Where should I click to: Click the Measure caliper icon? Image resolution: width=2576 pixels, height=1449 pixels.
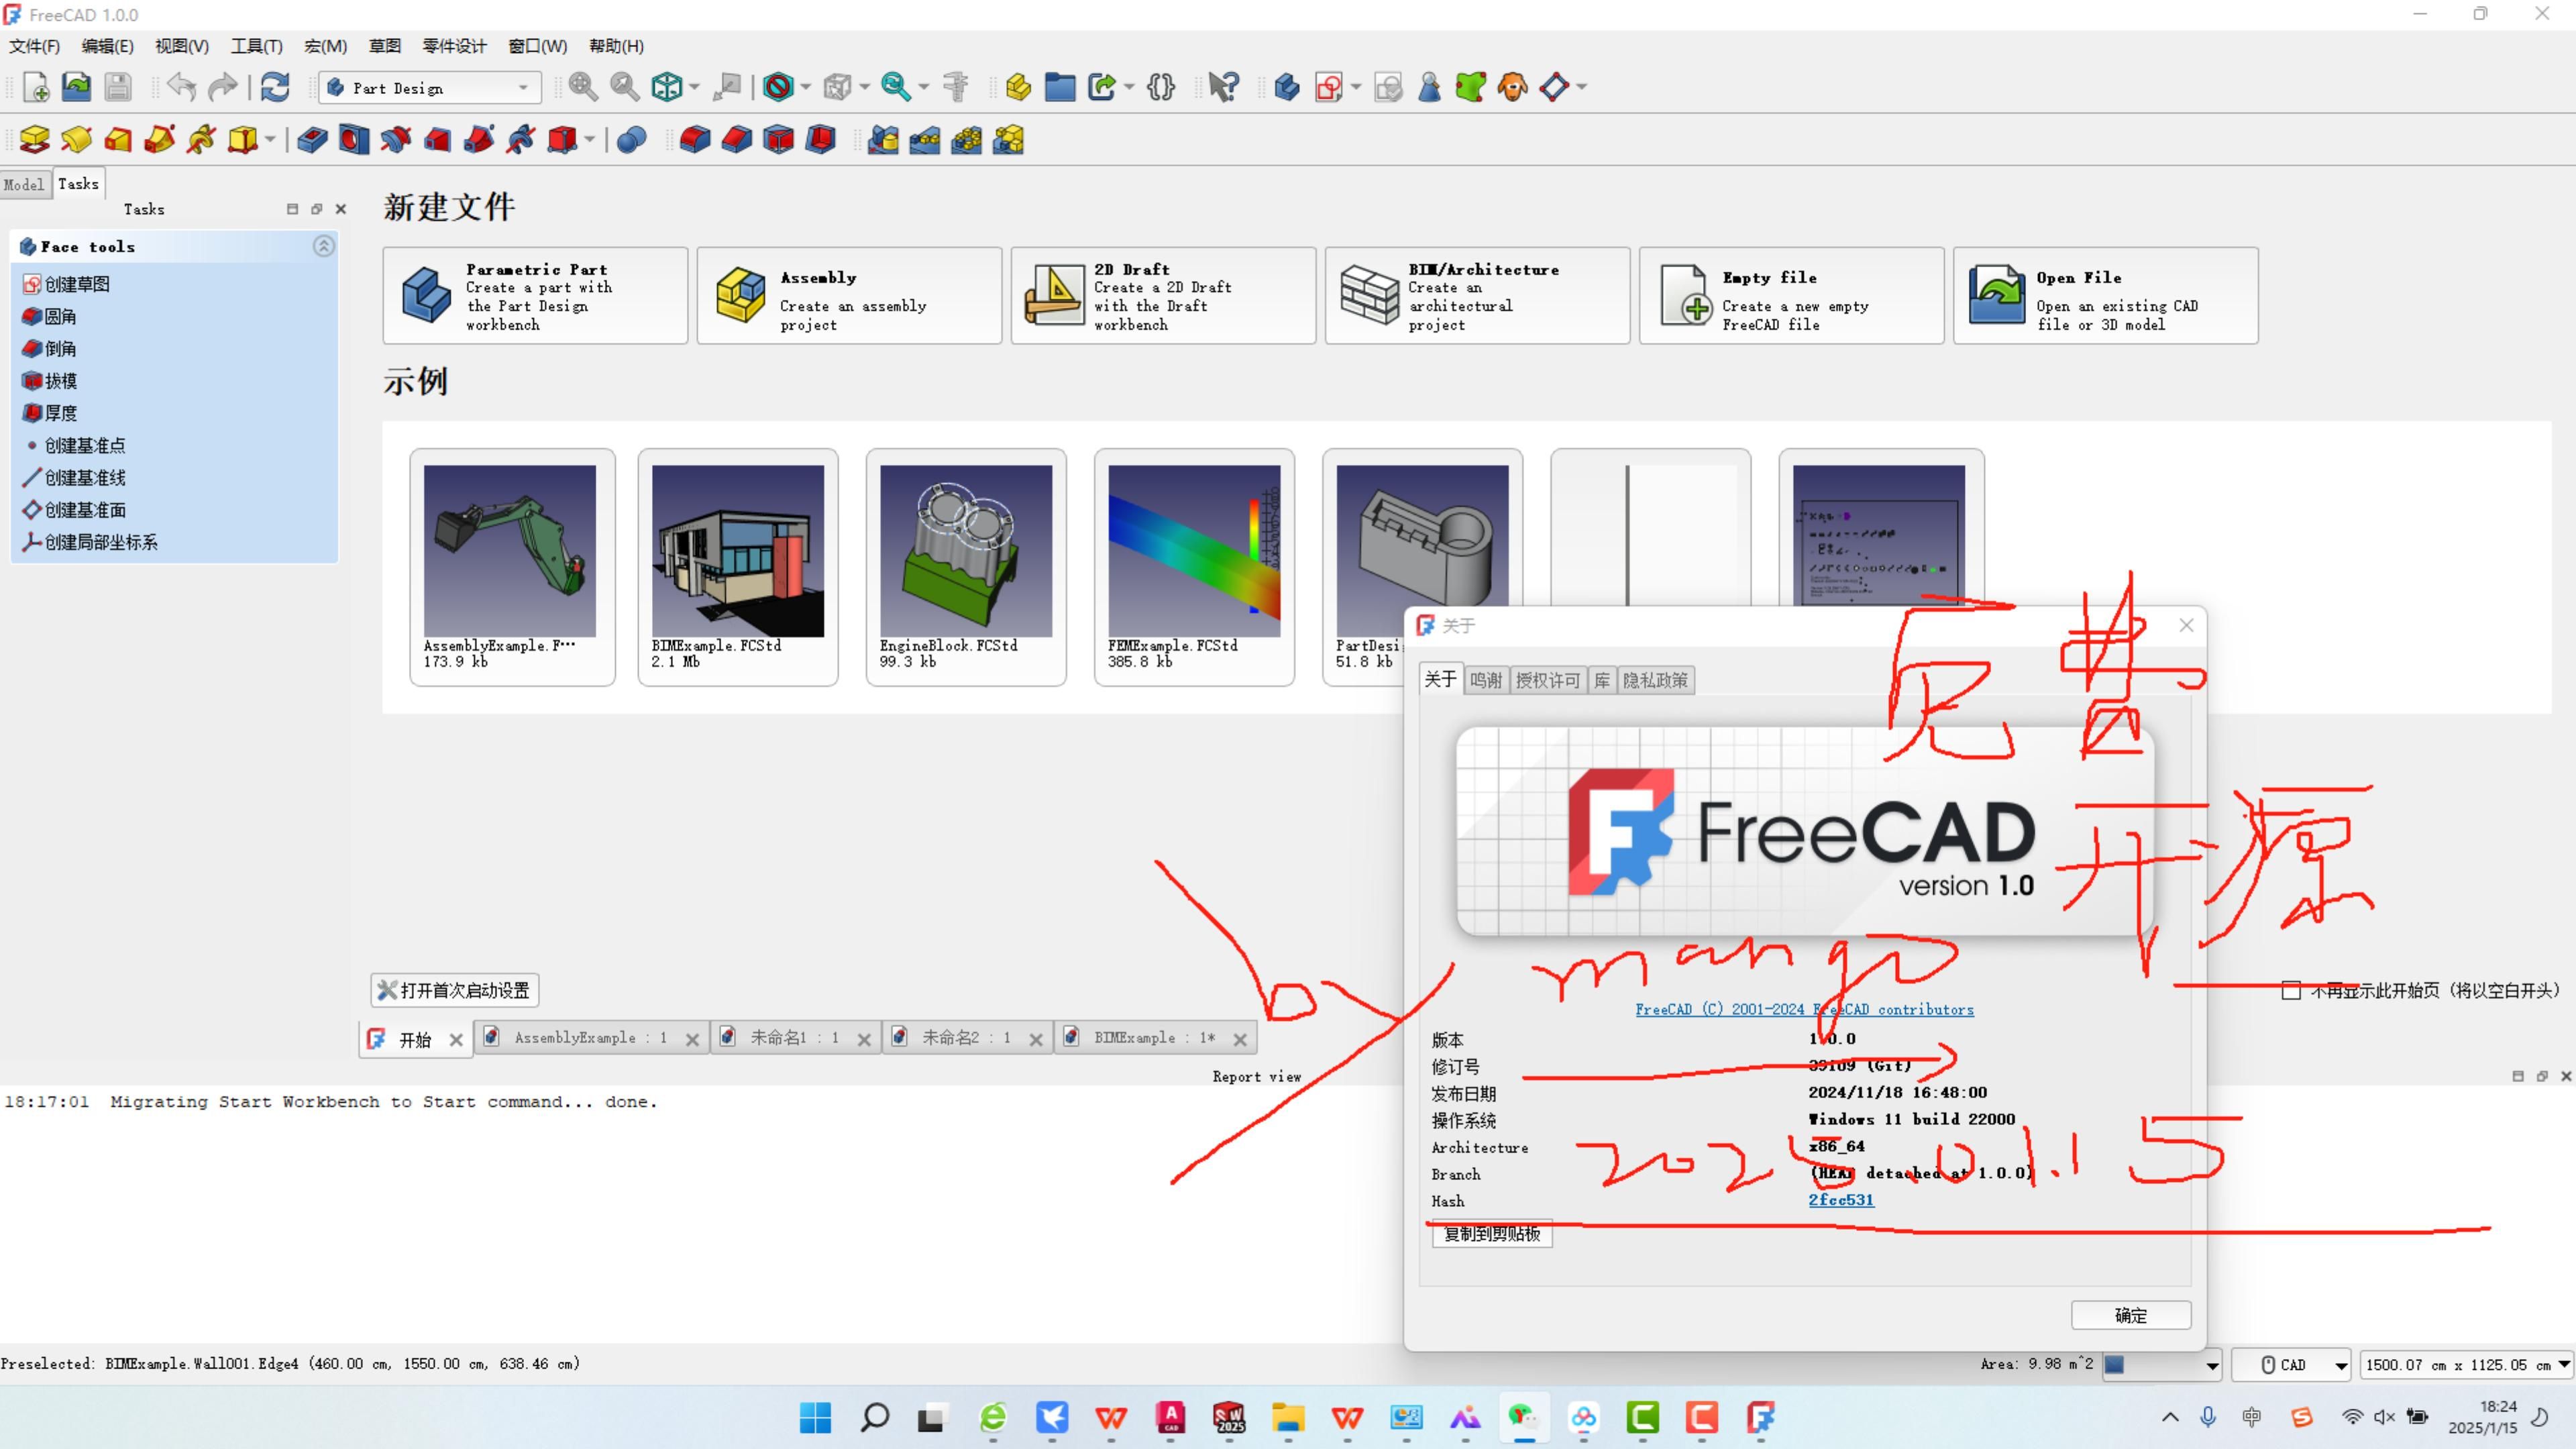956,88
